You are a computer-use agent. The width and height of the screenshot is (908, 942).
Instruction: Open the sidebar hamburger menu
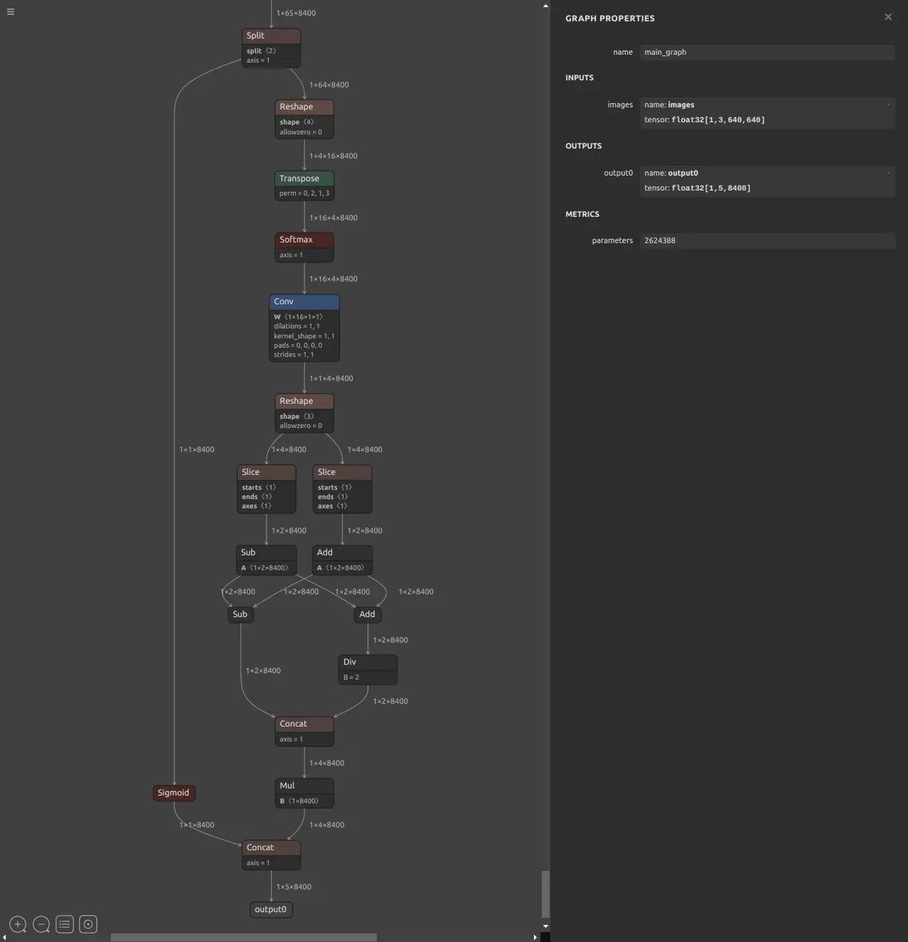pos(11,11)
